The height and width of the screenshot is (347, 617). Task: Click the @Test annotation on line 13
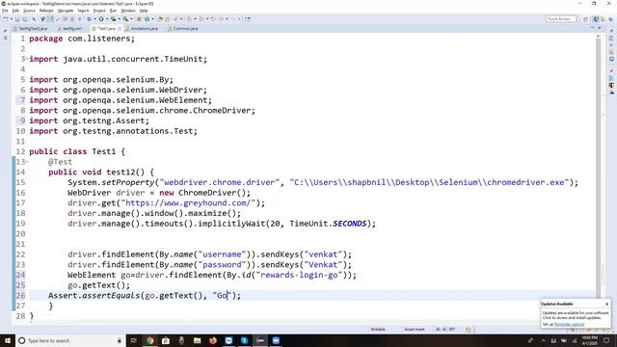60,162
